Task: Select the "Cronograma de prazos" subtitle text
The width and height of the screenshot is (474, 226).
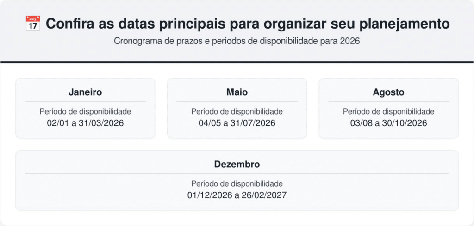Action: [x=237, y=41]
